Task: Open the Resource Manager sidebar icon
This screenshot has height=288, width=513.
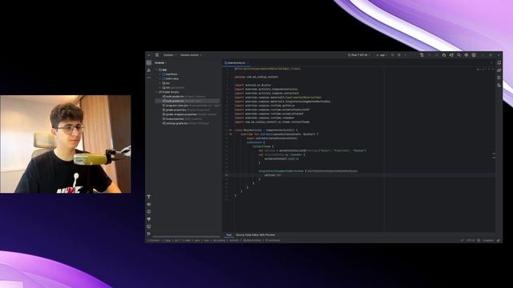Action: click(149, 70)
